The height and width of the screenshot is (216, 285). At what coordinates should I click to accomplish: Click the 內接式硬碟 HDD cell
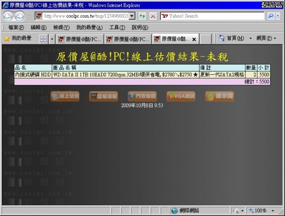[x=33, y=75]
